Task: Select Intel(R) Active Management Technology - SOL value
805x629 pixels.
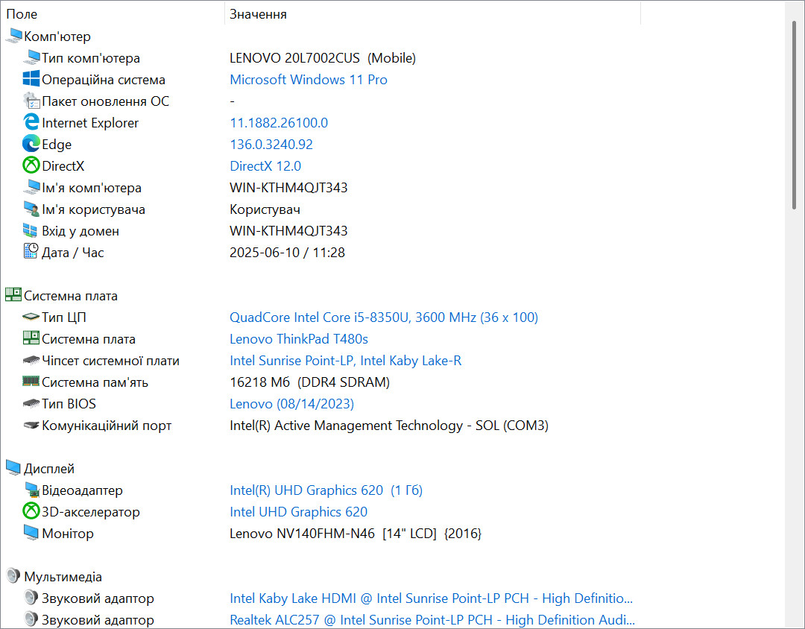Action: [388, 426]
